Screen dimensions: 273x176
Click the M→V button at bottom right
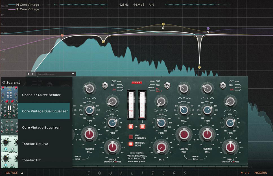[244, 173]
